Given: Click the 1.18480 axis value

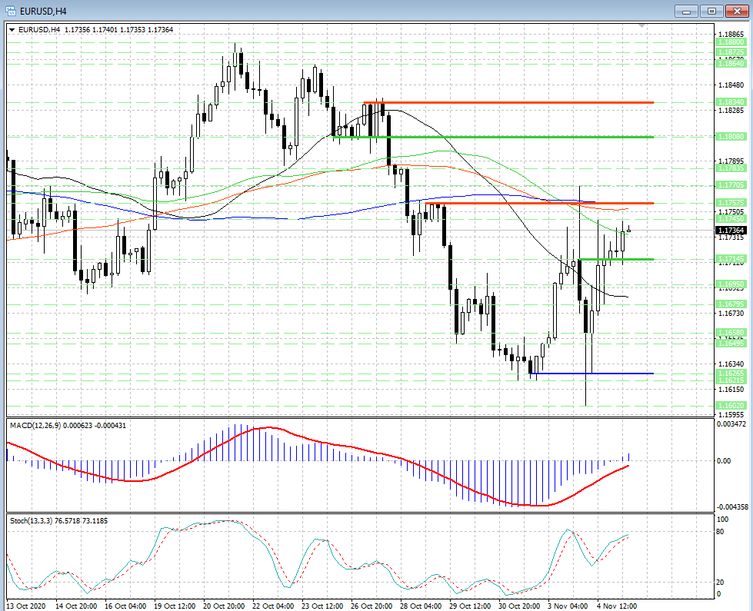Looking at the screenshot, I should (x=731, y=85).
